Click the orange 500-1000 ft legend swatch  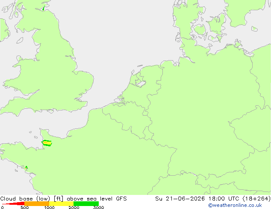click(x=37, y=203)
